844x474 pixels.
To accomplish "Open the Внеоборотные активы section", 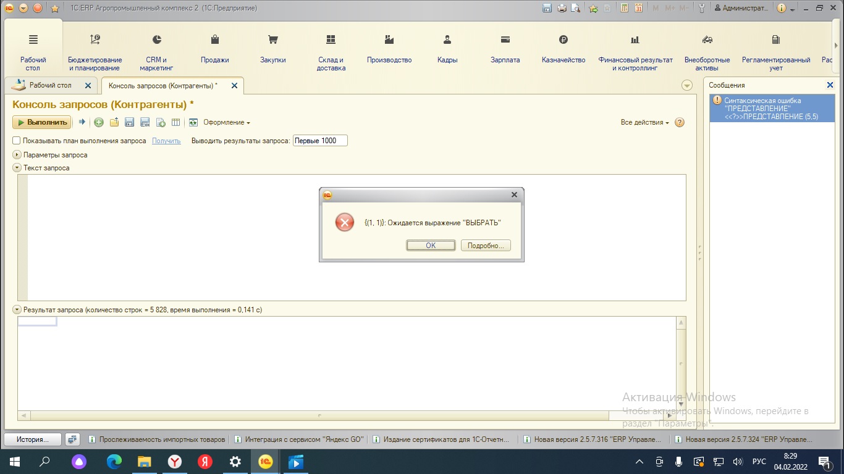I will point(707,52).
